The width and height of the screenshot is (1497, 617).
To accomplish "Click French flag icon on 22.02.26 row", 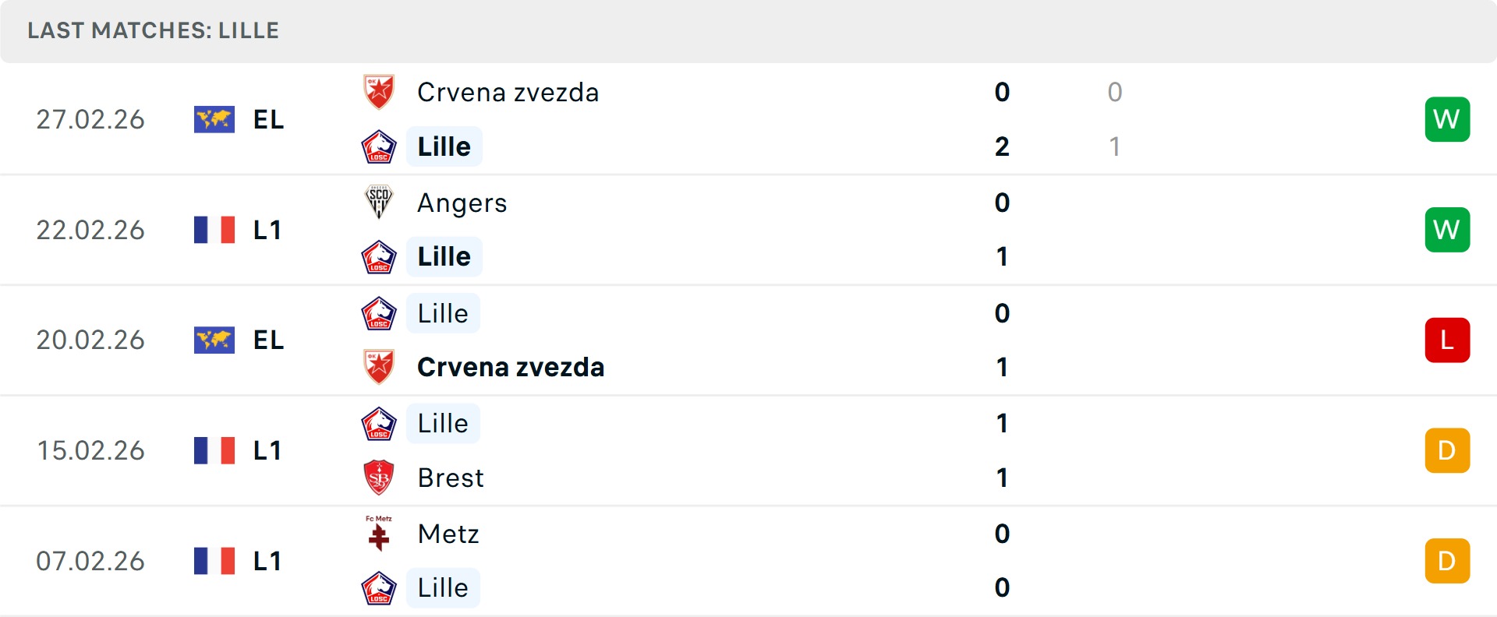I will (214, 230).
